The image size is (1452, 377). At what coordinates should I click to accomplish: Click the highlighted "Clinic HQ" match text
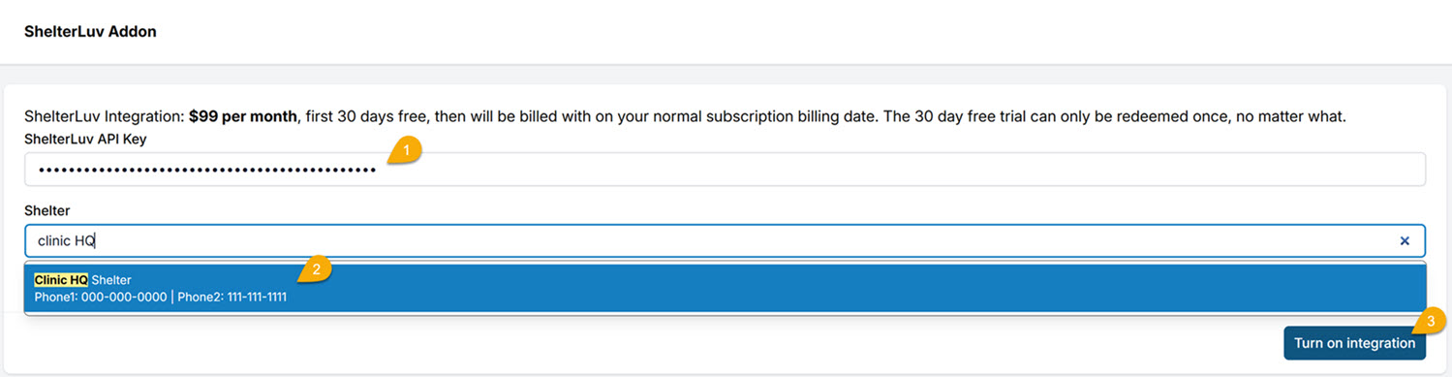(x=61, y=280)
